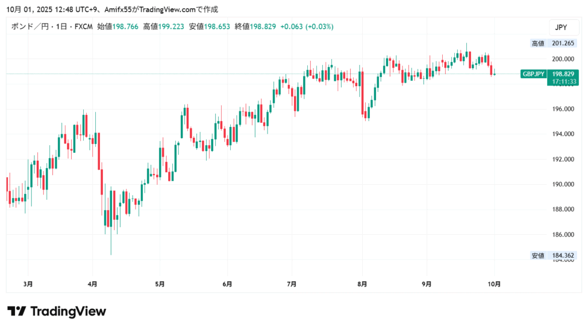Click the +0.063 (+0.03%) change value
This screenshot has width=588, height=330.
tap(307, 27)
